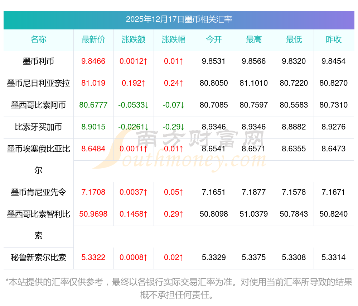This screenshot has height=306, width=358.
Task: Click change amount -0.0533↓
Action: (x=133, y=105)
